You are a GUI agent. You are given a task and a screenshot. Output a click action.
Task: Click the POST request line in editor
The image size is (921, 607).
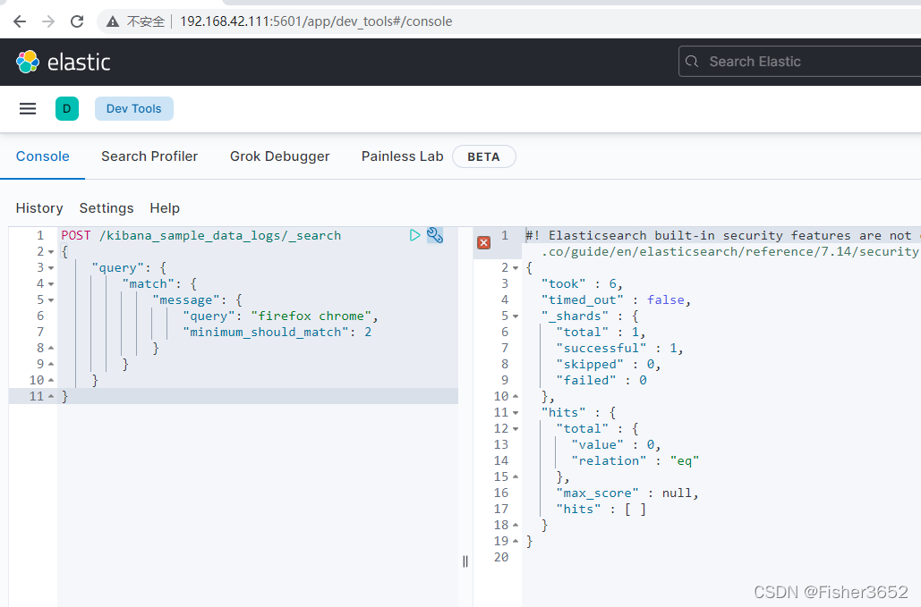point(200,236)
